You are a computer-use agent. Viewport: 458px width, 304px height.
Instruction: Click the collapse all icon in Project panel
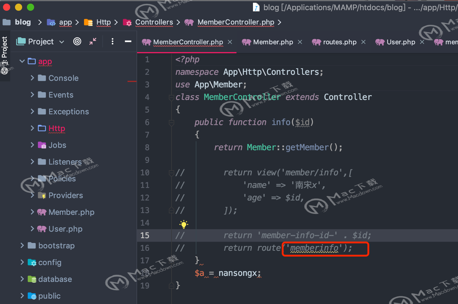pyautogui.click(x=93, y=41)
